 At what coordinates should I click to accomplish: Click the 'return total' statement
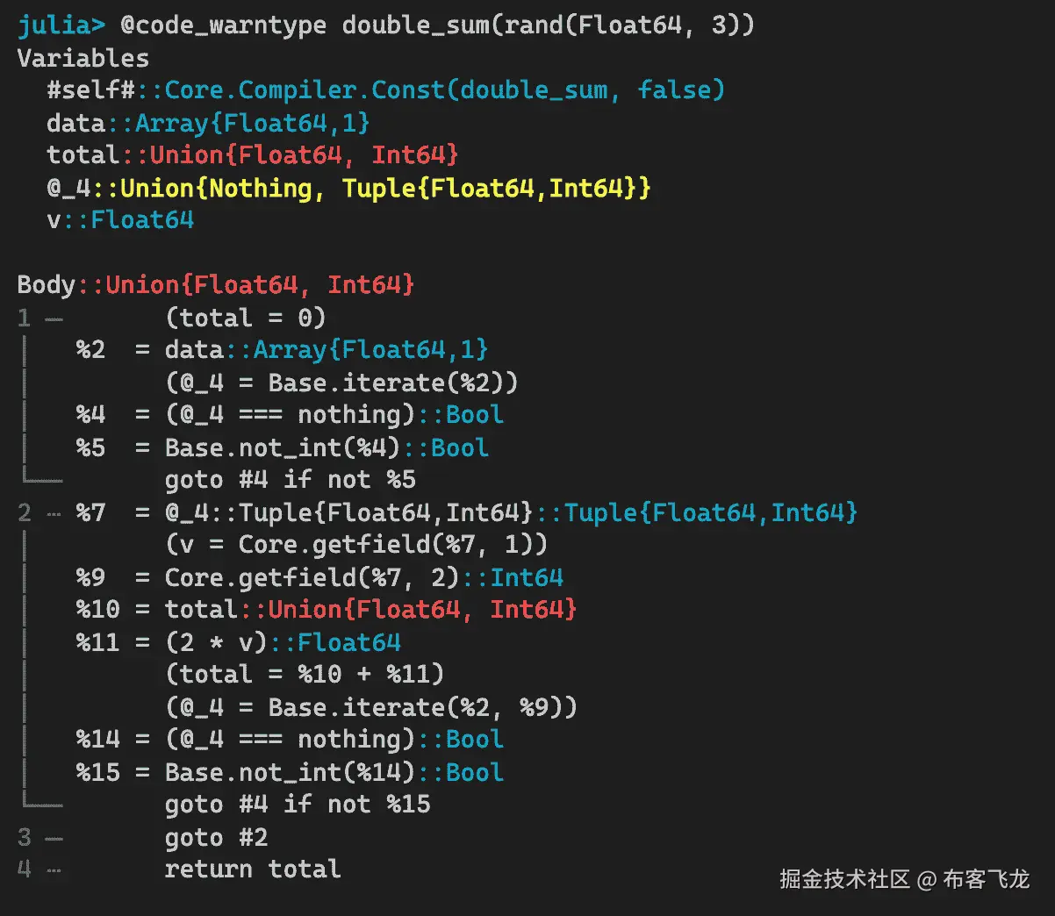(253, 869)
